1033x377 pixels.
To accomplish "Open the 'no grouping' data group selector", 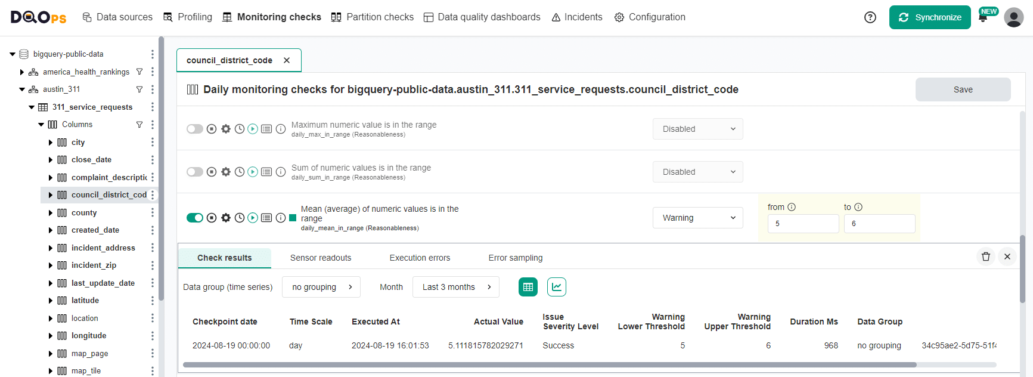I will [321, 287].
